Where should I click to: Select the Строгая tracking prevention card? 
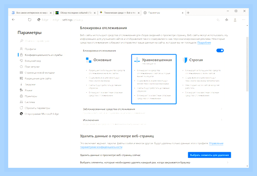(202, 79)
